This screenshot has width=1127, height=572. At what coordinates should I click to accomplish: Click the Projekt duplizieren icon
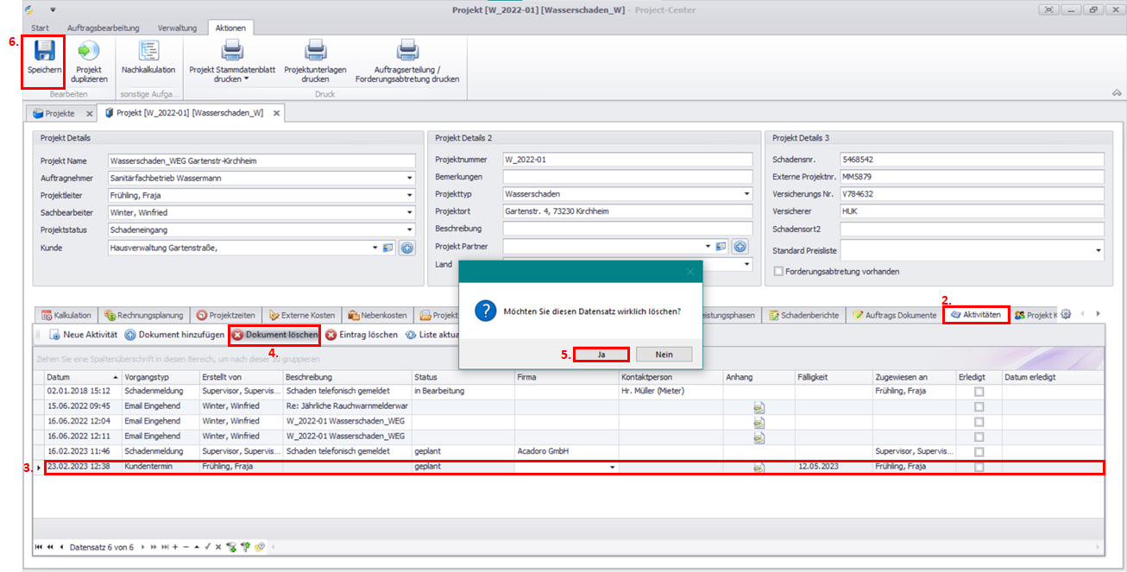click(x=89, y=52)
